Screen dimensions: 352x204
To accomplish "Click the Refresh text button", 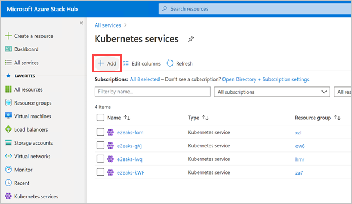I will (x=184, y=64).
